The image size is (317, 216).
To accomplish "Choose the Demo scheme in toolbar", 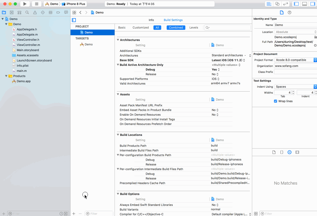I will click(x=52, y=4).
